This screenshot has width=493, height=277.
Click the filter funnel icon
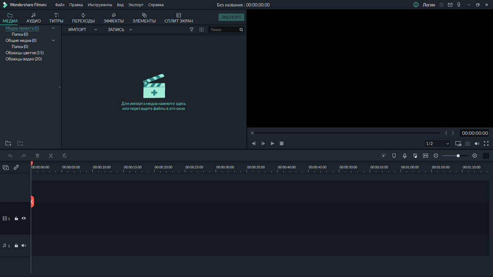pos(191,30)
